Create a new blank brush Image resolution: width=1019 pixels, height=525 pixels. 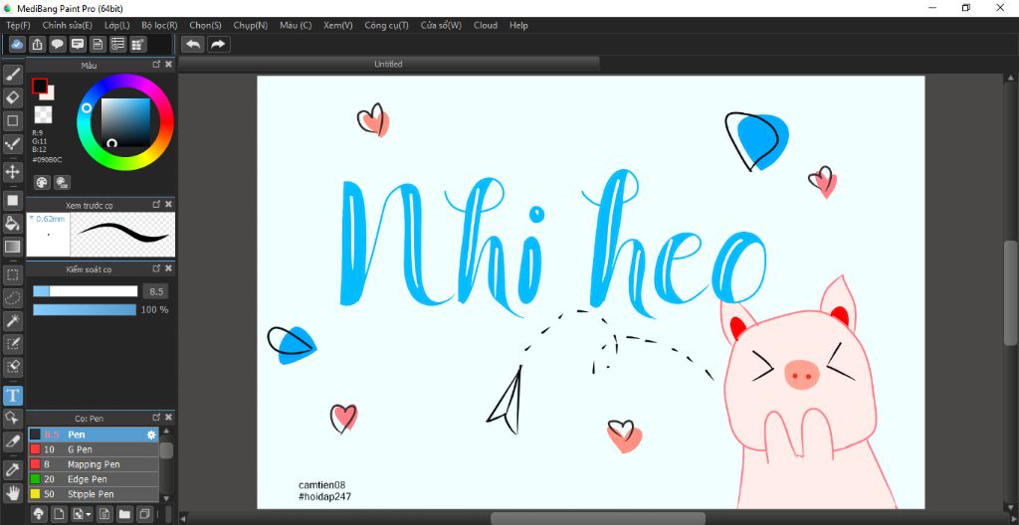[57, 514]
